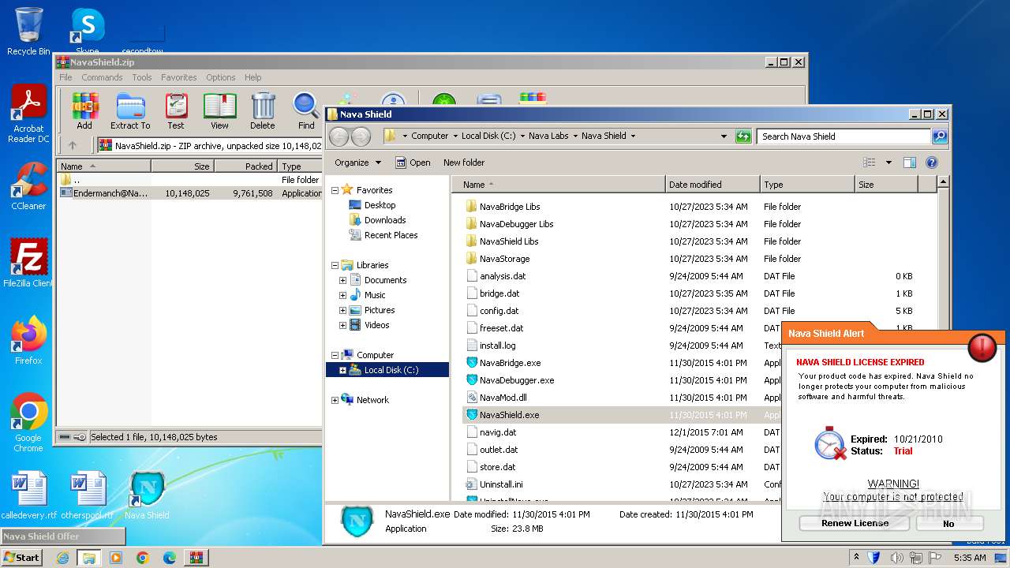
Task: Expand the Music library node
Action: point(342,295)
